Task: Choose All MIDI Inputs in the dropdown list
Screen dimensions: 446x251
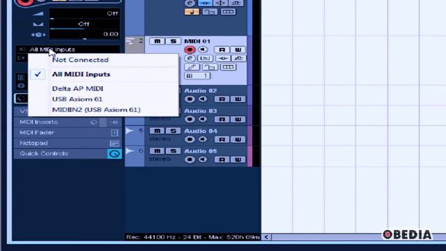Action: click(81, 75)
